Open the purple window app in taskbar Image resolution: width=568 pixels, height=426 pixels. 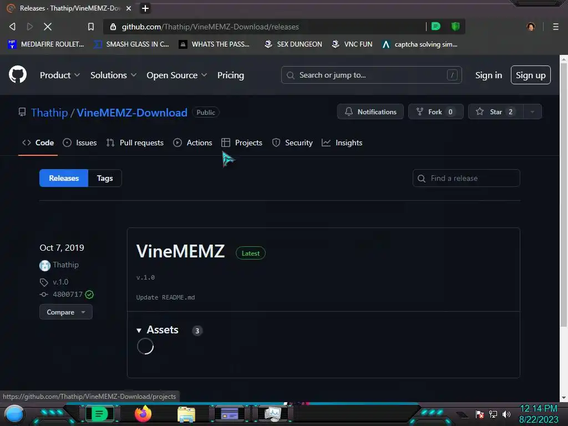tap(230, 414)
